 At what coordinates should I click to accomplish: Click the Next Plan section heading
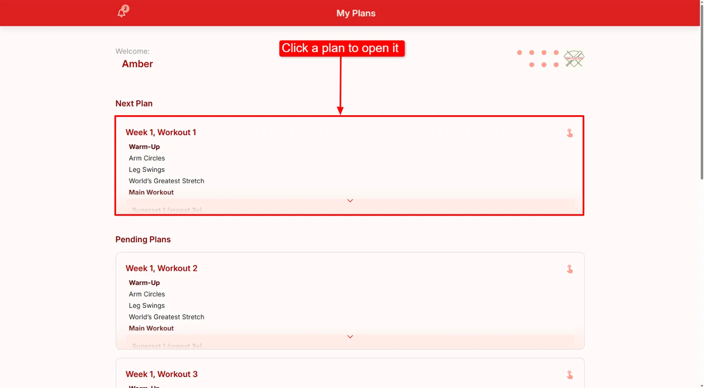coord(134,103)
